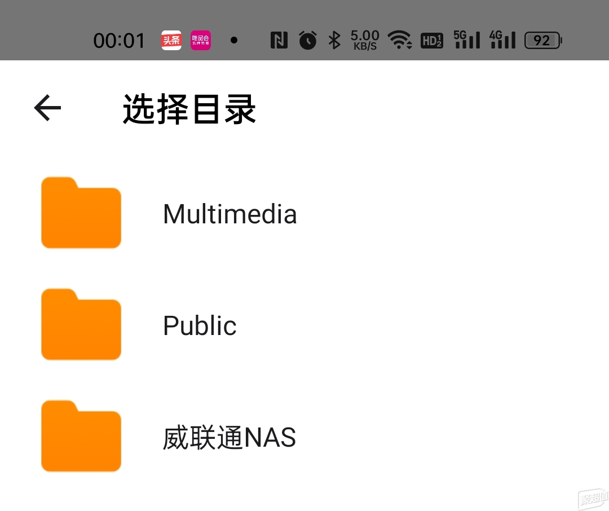Tap the 5.00 KB/S network speed indicator

(365, 41)
